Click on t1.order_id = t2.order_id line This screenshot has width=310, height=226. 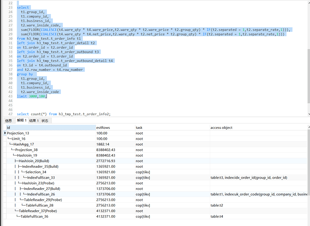coord(45,47)
